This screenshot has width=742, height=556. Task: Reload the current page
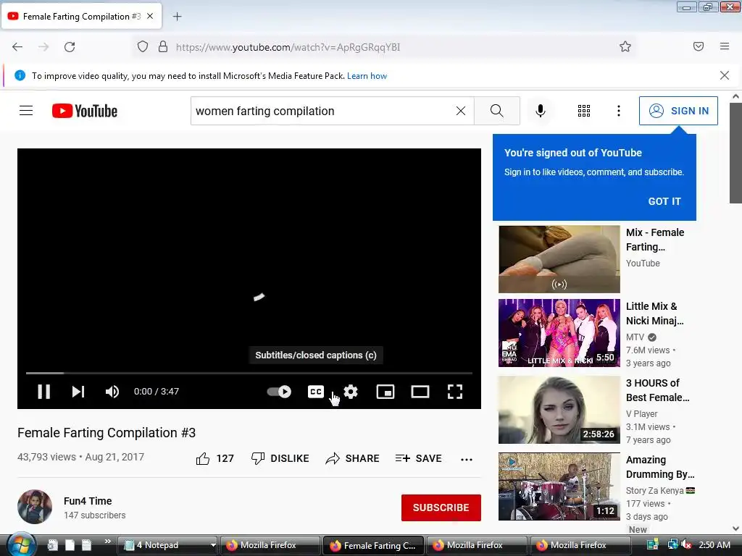pyautogui.click(x=70, y=47)
